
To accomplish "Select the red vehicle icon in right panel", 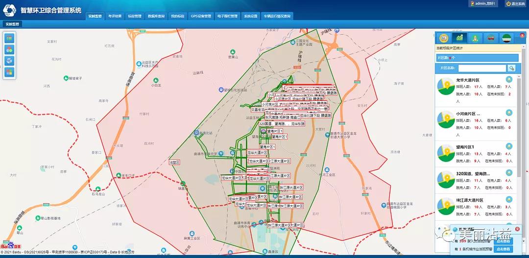I will (490, 38).
